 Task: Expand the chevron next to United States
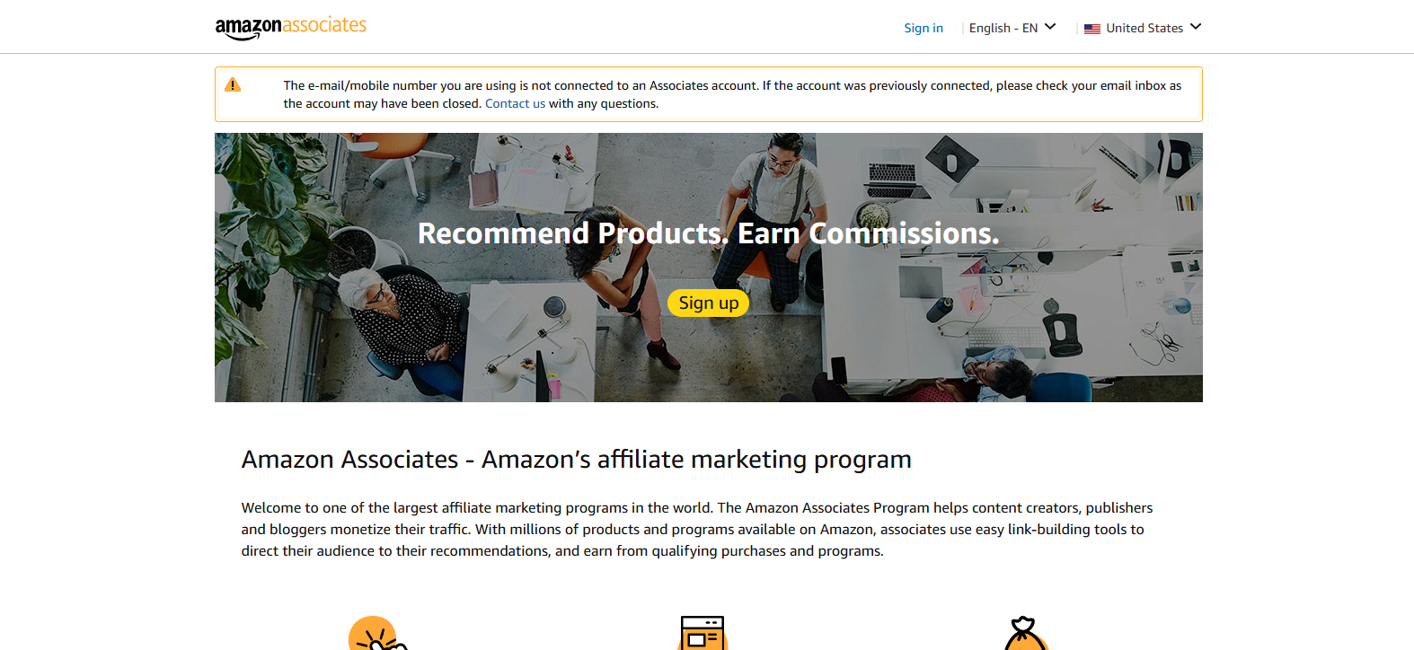[x=1196, y=27]
